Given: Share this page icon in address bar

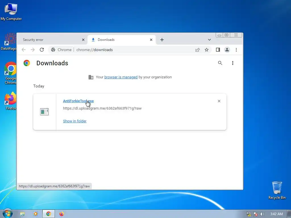Looking at the screenshot, I should 198,50.
